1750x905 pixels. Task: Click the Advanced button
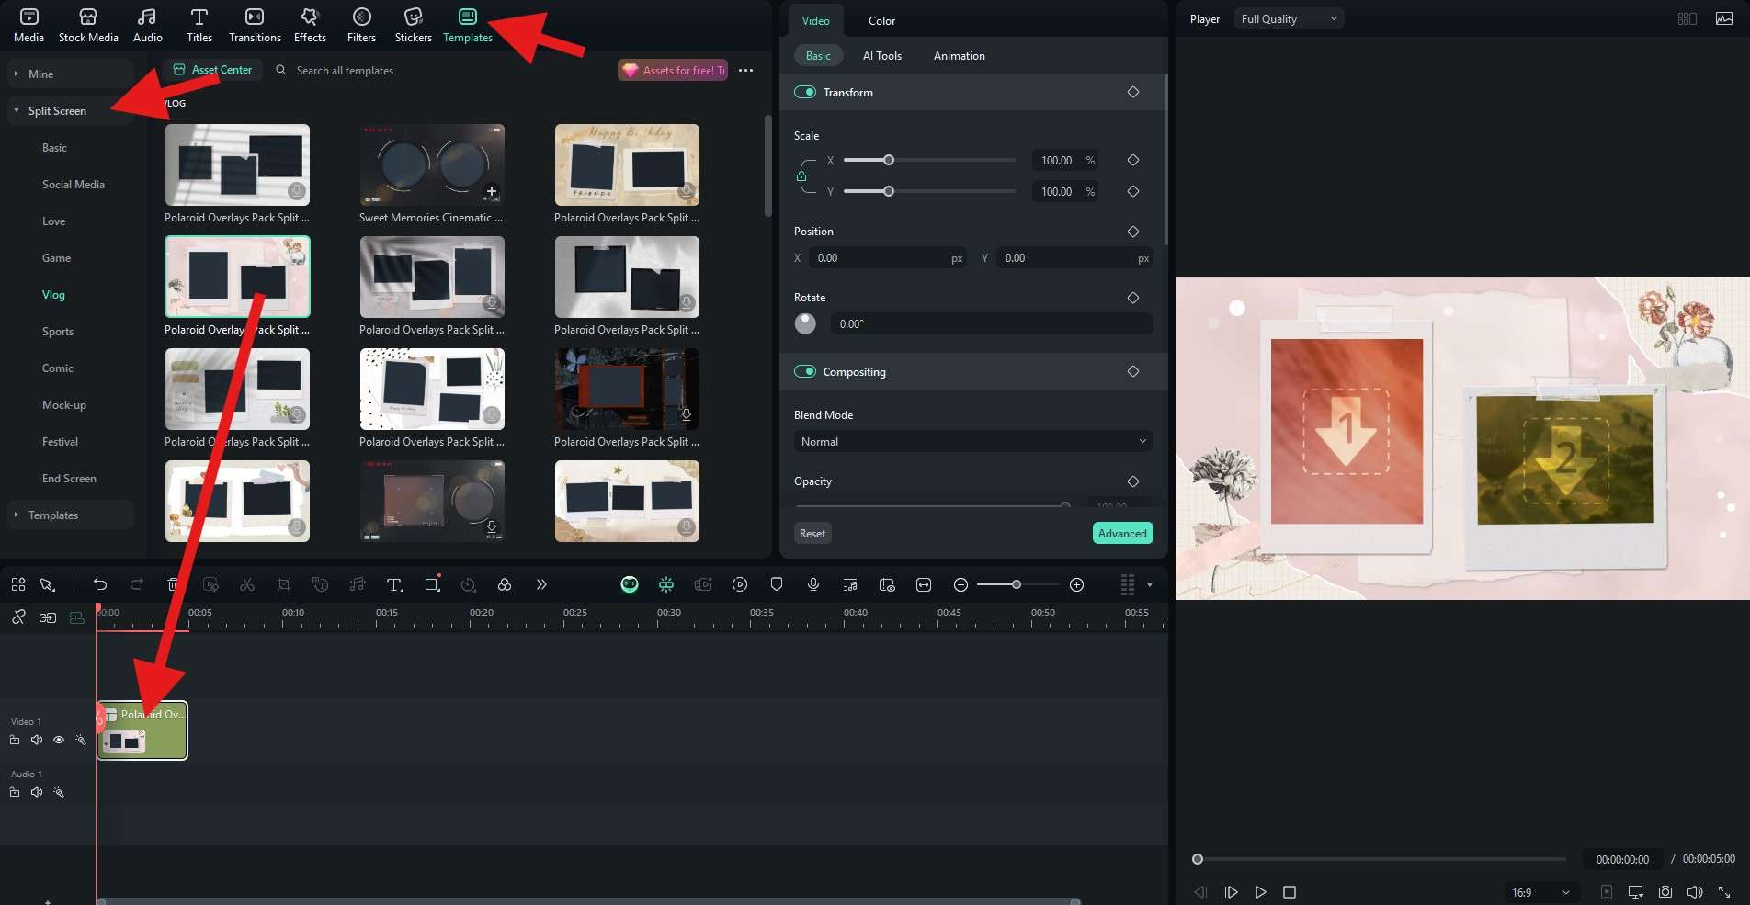pyautogui.click(x=1122, y=533)
